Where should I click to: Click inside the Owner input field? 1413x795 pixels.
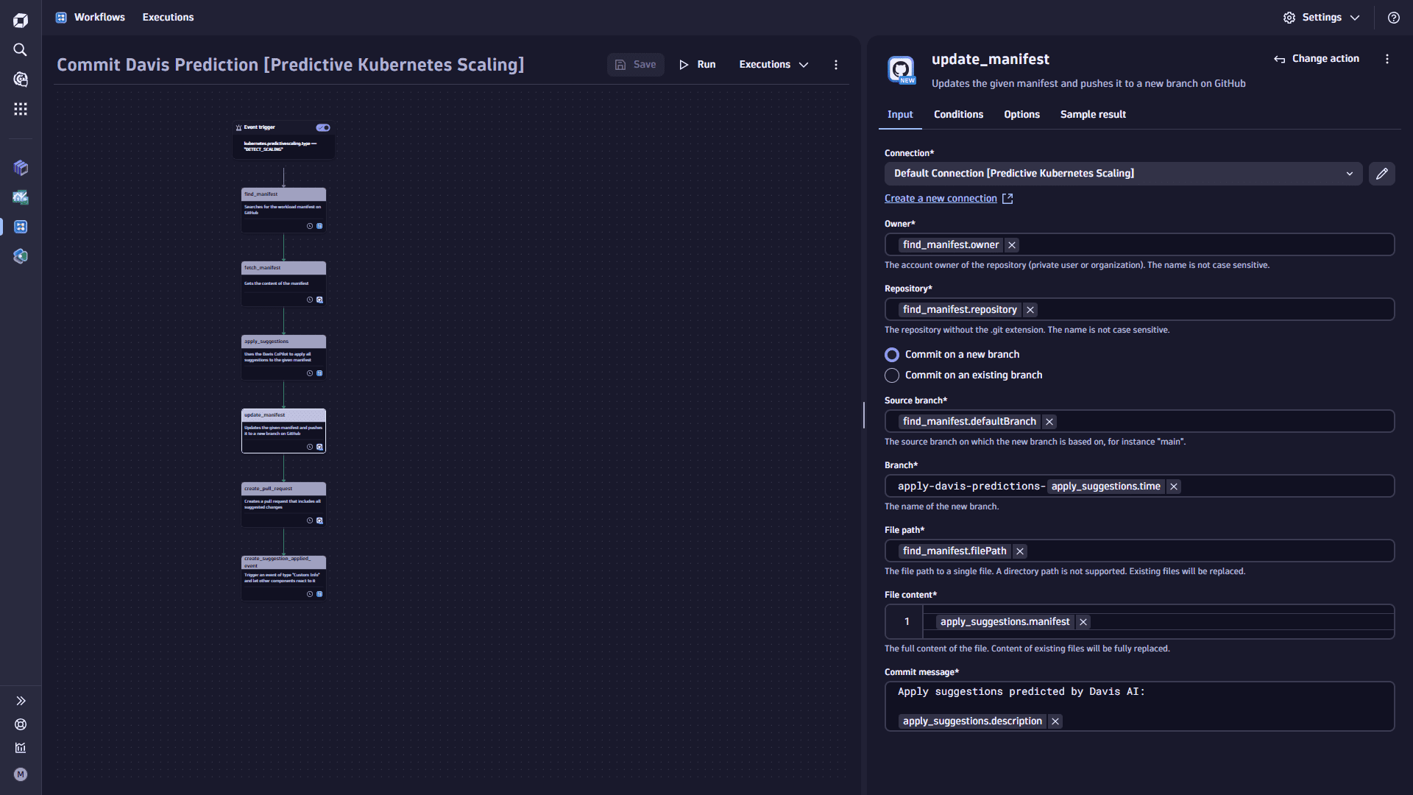tap(1139, 245)
